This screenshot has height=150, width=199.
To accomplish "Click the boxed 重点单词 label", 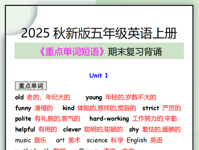I will (31, 86).
